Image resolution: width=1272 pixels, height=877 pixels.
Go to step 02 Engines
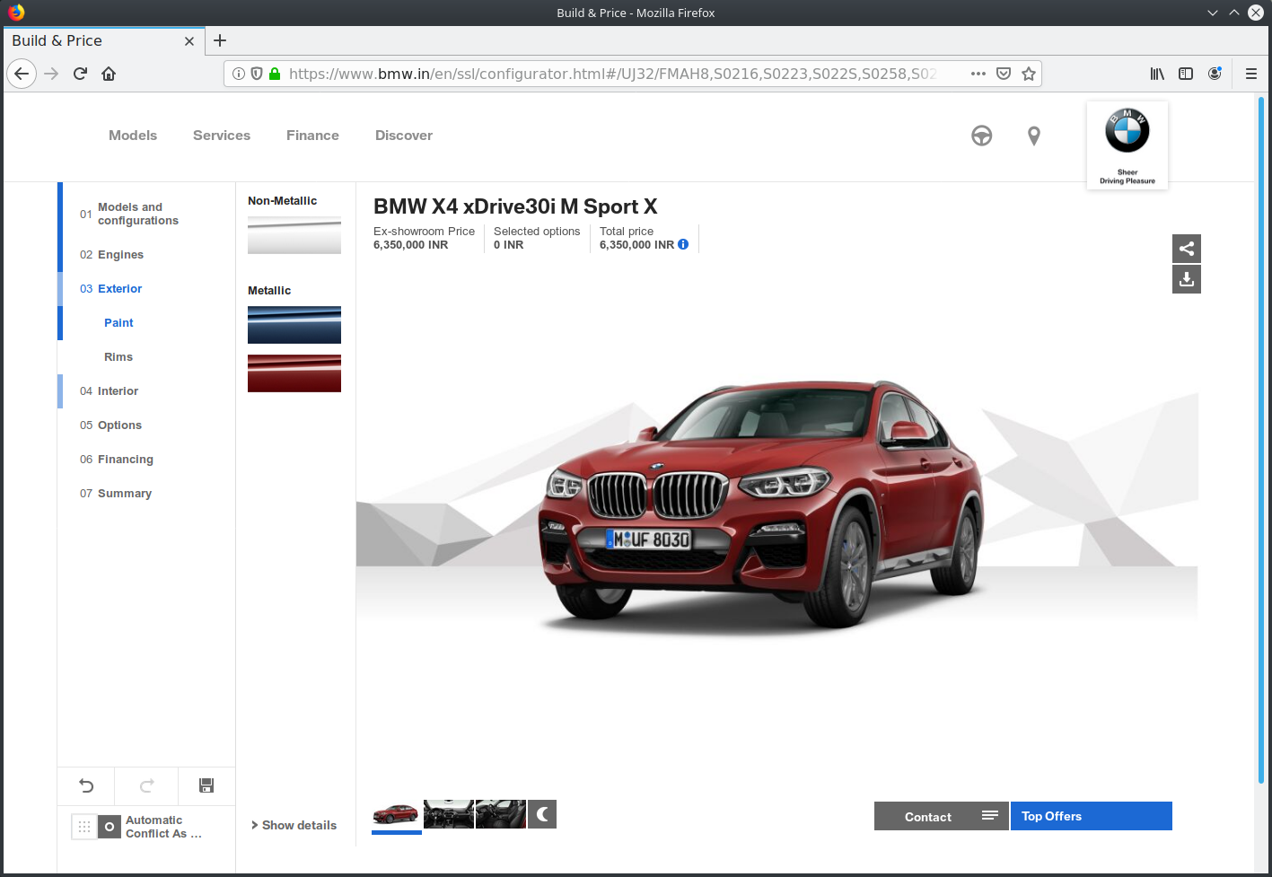tap(112, 255)
